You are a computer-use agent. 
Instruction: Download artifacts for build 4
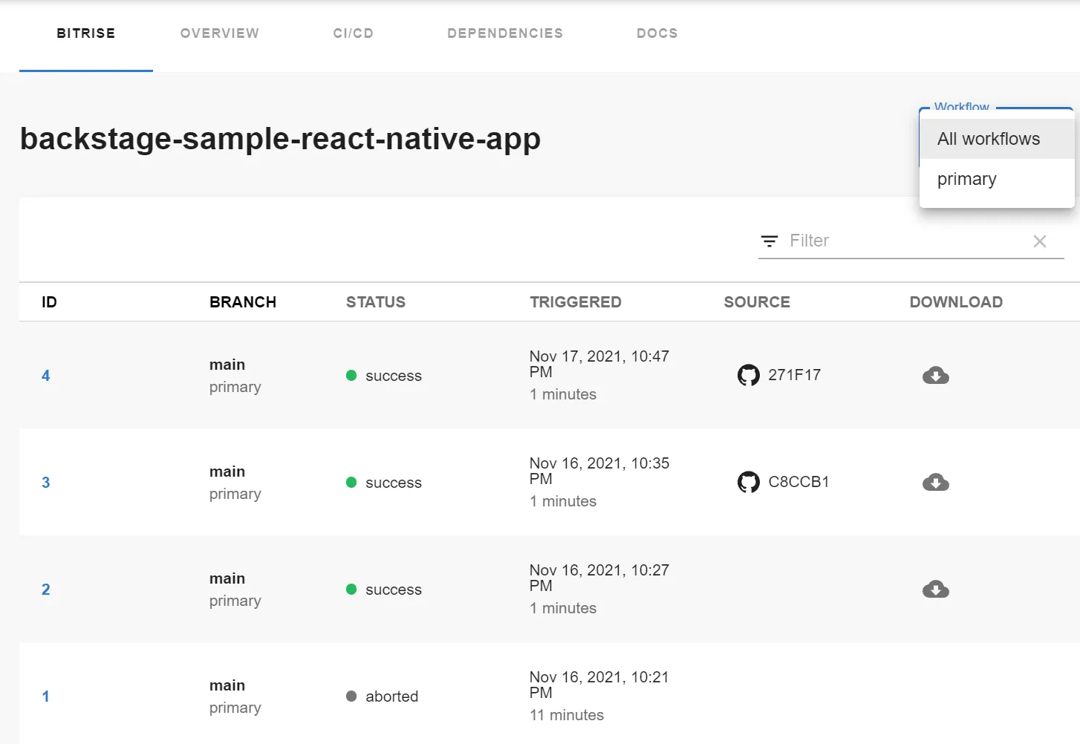[x=935, y=376]
